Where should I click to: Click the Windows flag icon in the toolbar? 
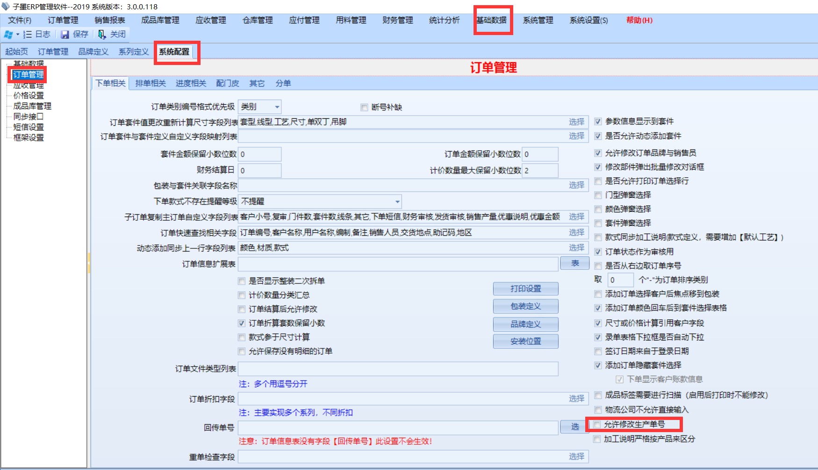[8, 34]
